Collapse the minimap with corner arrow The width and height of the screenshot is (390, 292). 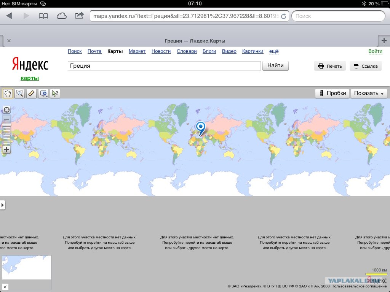[x=6, y=286]
